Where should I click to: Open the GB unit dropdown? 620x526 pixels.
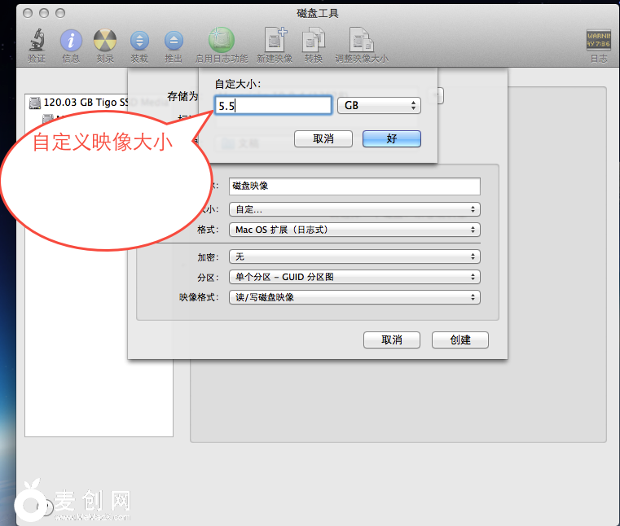pyautogui.click(x=379, y=106)
